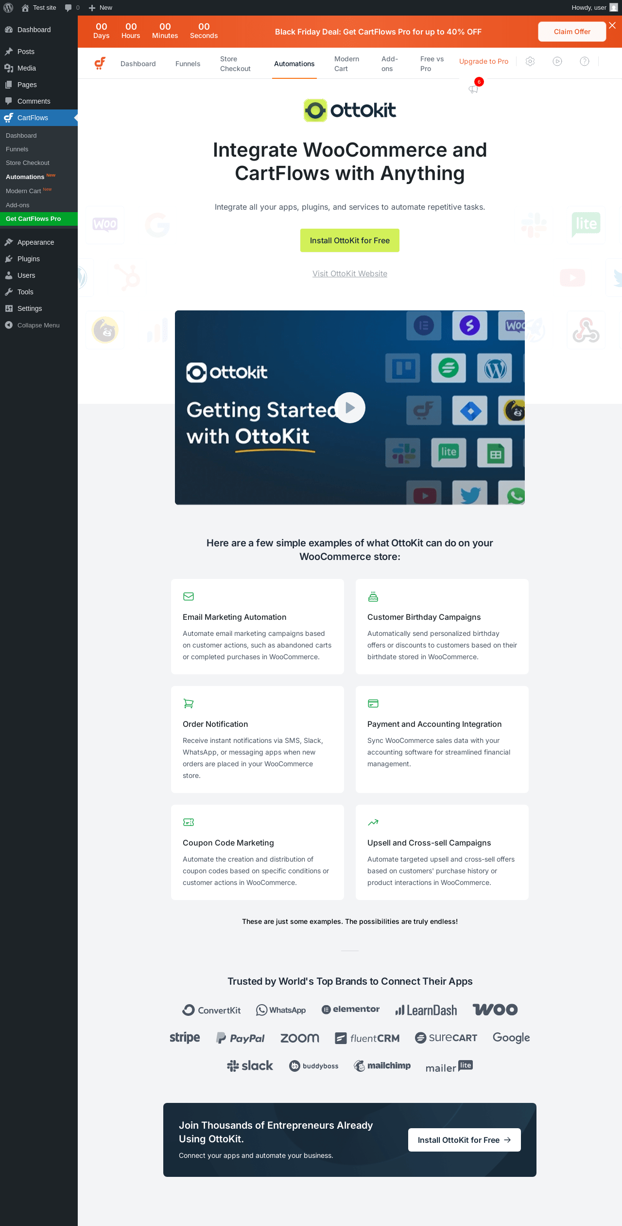Open comments bubble in admin bar
The image size is (622, 1226).
(x=72, y=8)
